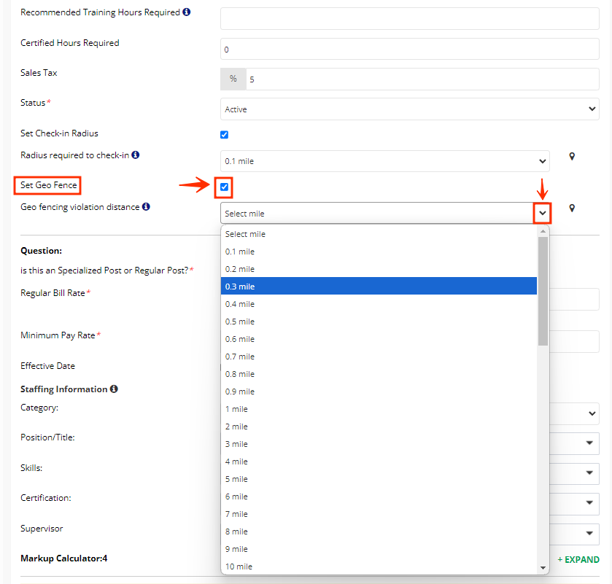Click the green EXPAND link
This screenshot has width=612, height=584.
[x=578, y=560]
